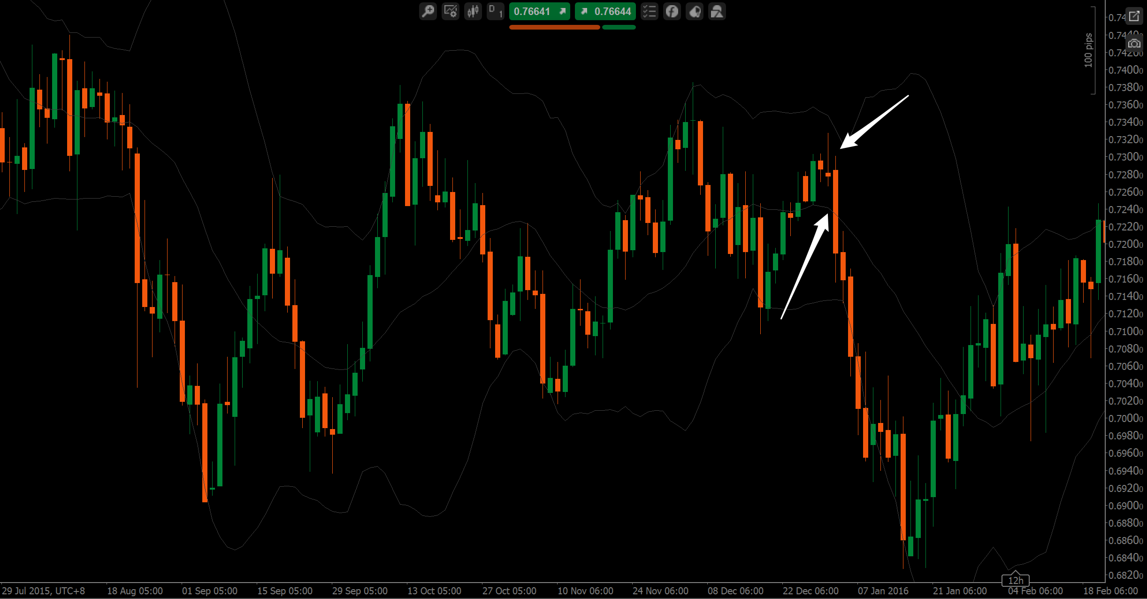
Task: Click the 10 Nov 06:00 date label
Action: click(x=585, y=591)
